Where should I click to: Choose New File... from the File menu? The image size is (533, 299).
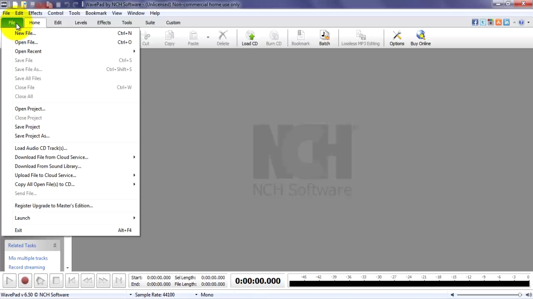pyautogui.click(x=75, y=33)
